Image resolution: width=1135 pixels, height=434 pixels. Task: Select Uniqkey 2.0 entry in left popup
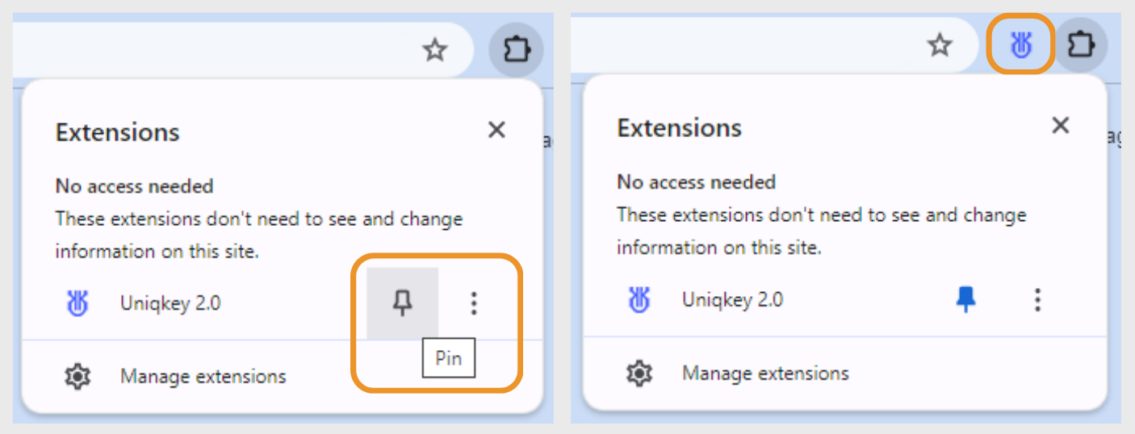tap(170, 303)
